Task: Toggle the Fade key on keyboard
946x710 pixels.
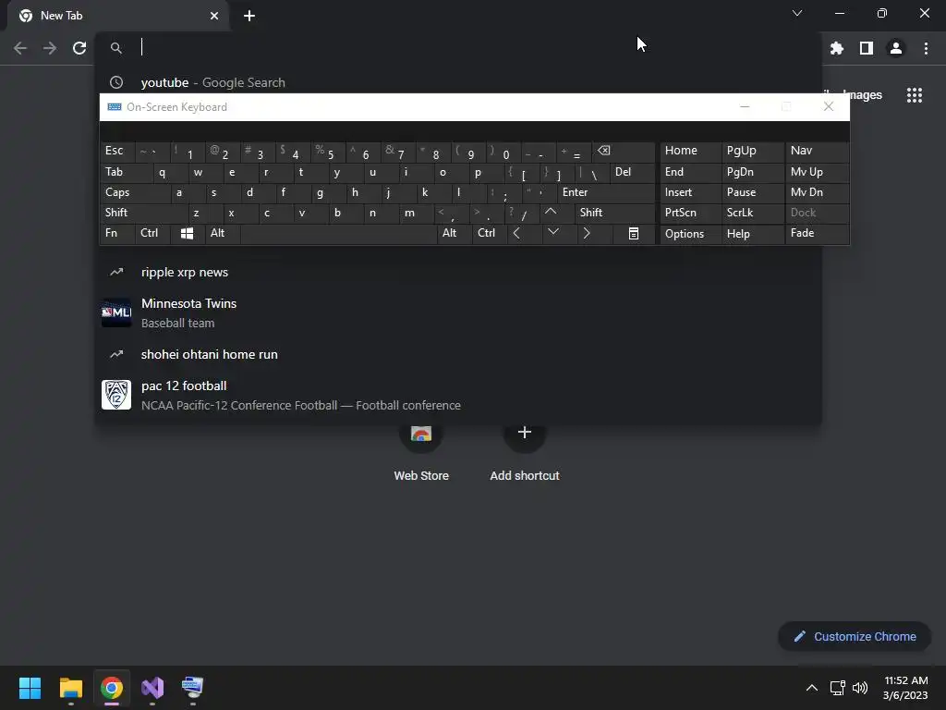Action: point(817,234)
